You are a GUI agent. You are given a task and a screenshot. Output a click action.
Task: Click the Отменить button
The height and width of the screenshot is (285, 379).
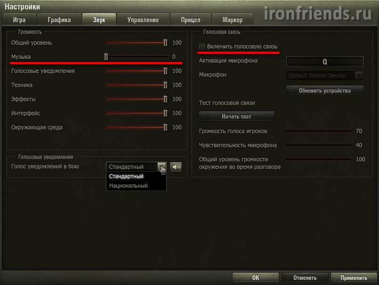(x=305, y=278)
